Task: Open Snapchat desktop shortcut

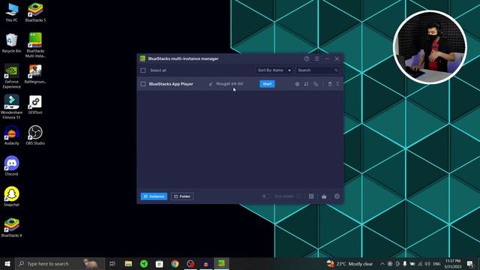Action: tap(12, 196)
